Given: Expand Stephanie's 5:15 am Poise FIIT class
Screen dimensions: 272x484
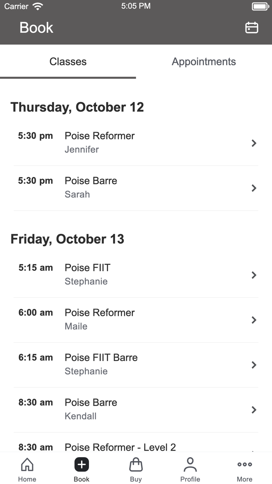Looking at the screenshot, I should pyautogui.click(x=254, y=275).
